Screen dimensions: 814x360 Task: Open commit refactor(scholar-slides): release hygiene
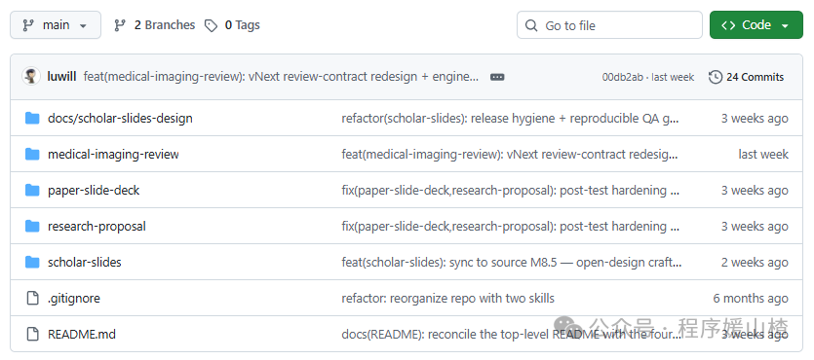click(x=510, y=118)
